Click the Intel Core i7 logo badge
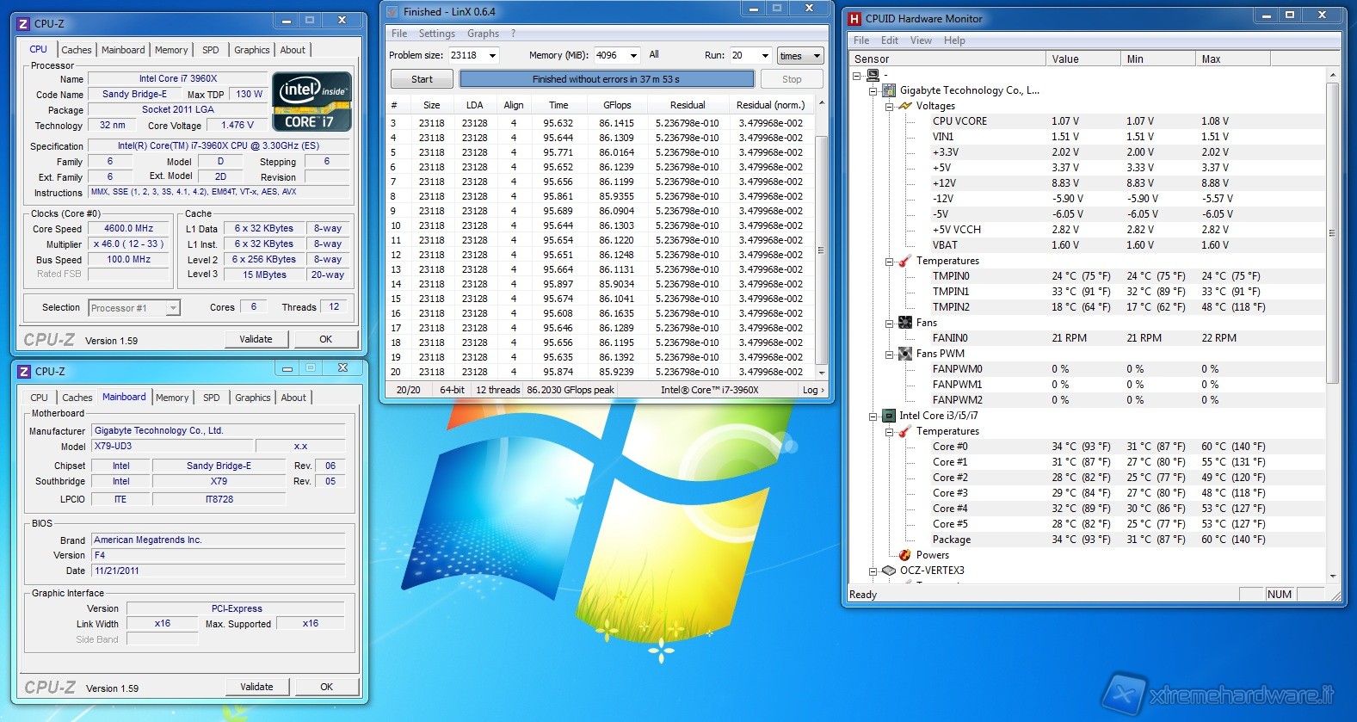The width and height of the screenshot is (1357, 722). (311, 102)
